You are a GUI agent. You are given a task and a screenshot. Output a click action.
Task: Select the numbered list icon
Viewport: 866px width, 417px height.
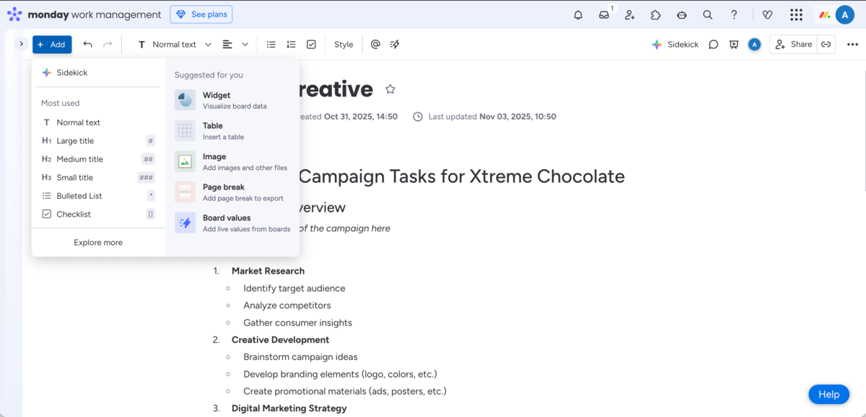[x=291, y=44]
